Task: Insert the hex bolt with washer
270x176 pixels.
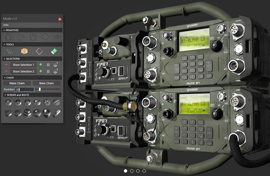Action: [x=27, y=113]
